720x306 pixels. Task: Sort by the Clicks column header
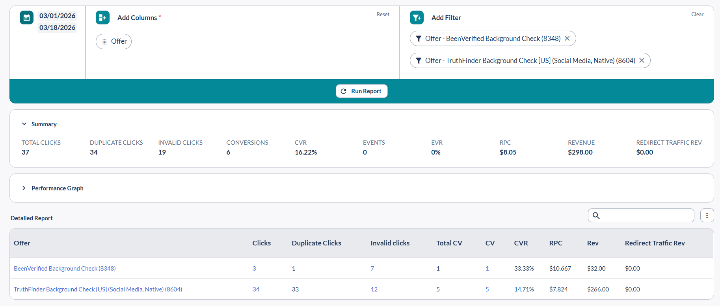261,243
